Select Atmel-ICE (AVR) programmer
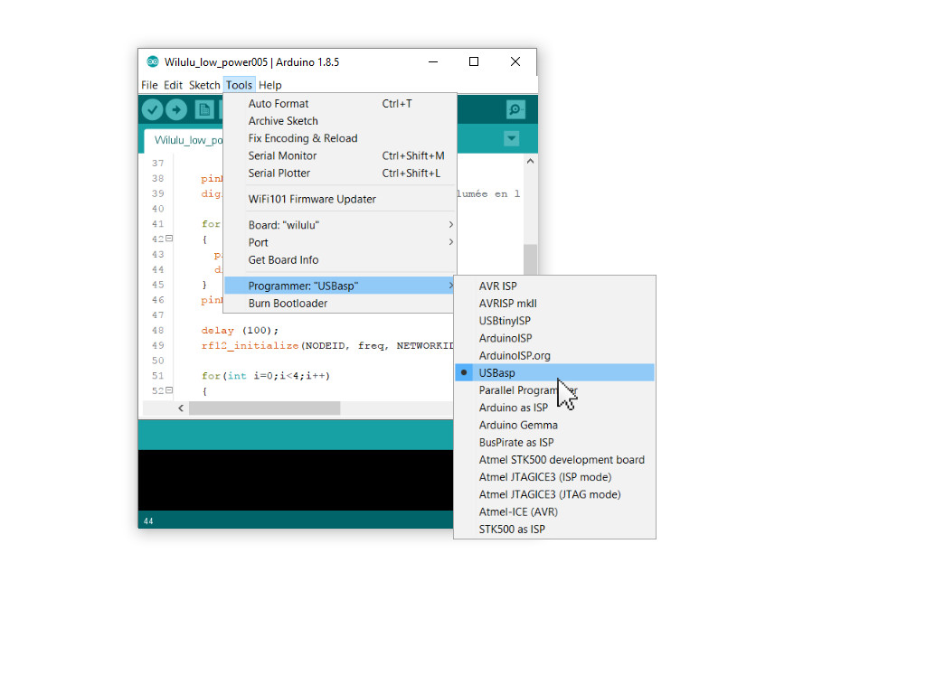This screenshot has height=694, width=926. 554,511
